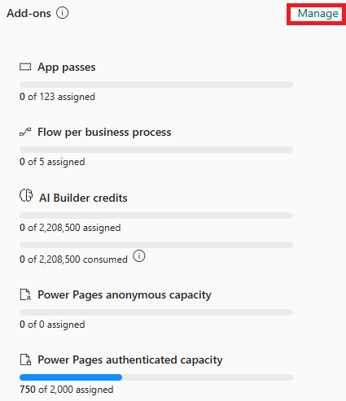Click the Power Pages anonymous capacity icon
Image resolution: width=346 pixels, height=401 pixels.
click(x=25, y=294)
